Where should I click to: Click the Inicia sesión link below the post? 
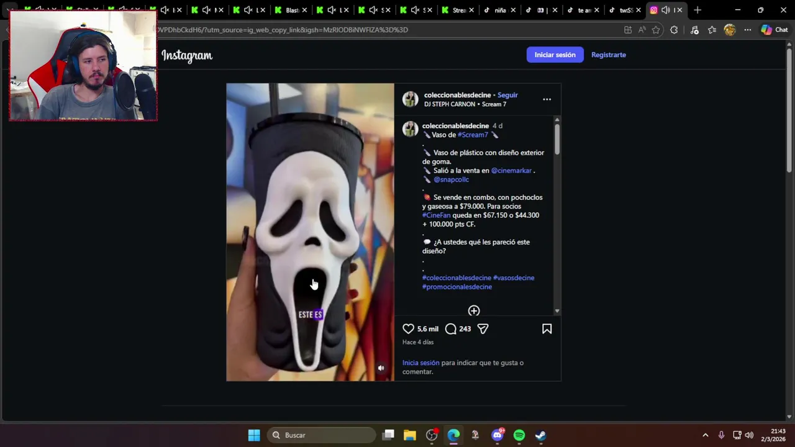click(420, 363)
